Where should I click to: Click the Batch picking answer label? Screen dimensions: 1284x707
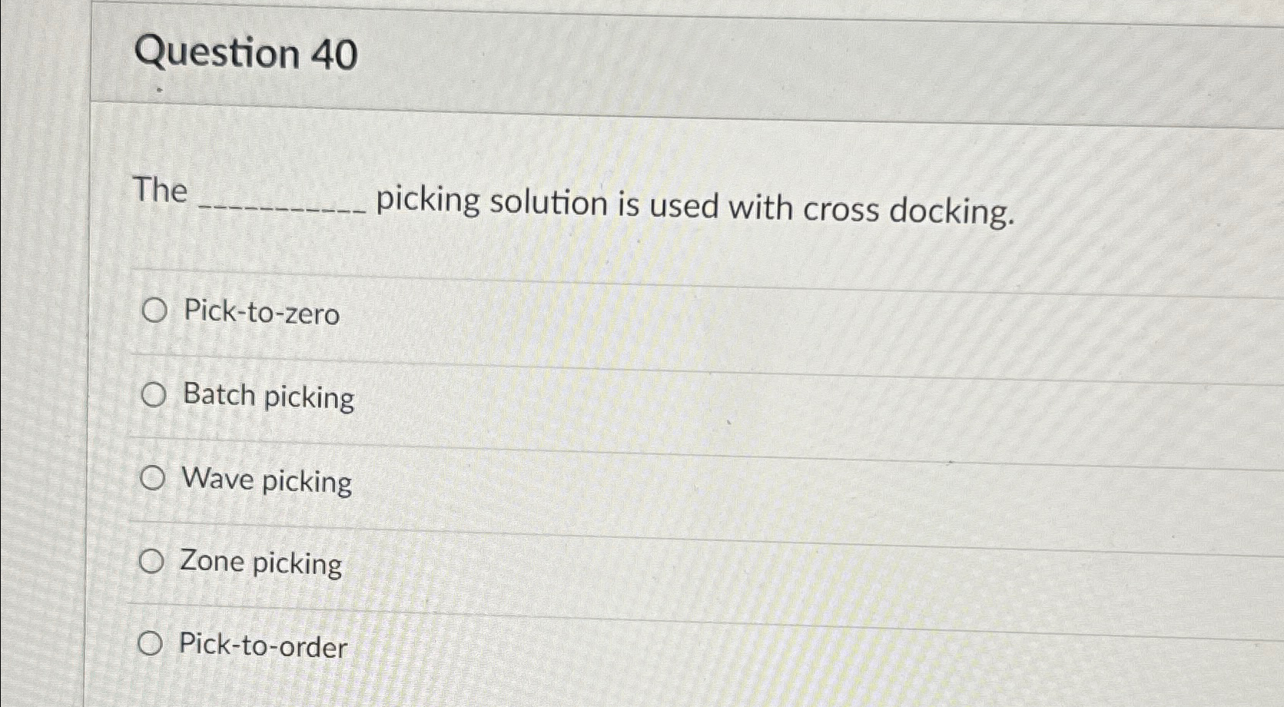click(267, 397)
